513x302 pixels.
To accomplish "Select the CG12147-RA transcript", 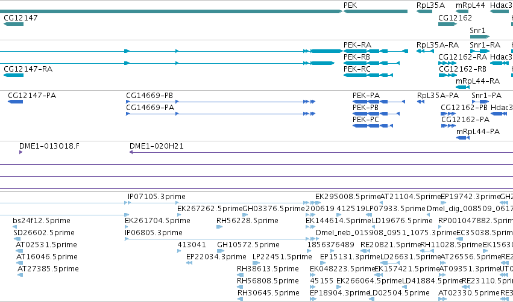I will tap(13, 75).
